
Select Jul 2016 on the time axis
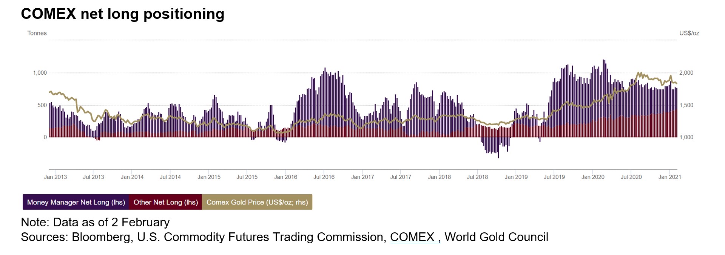pyautogui.click(x=324, y=177)
